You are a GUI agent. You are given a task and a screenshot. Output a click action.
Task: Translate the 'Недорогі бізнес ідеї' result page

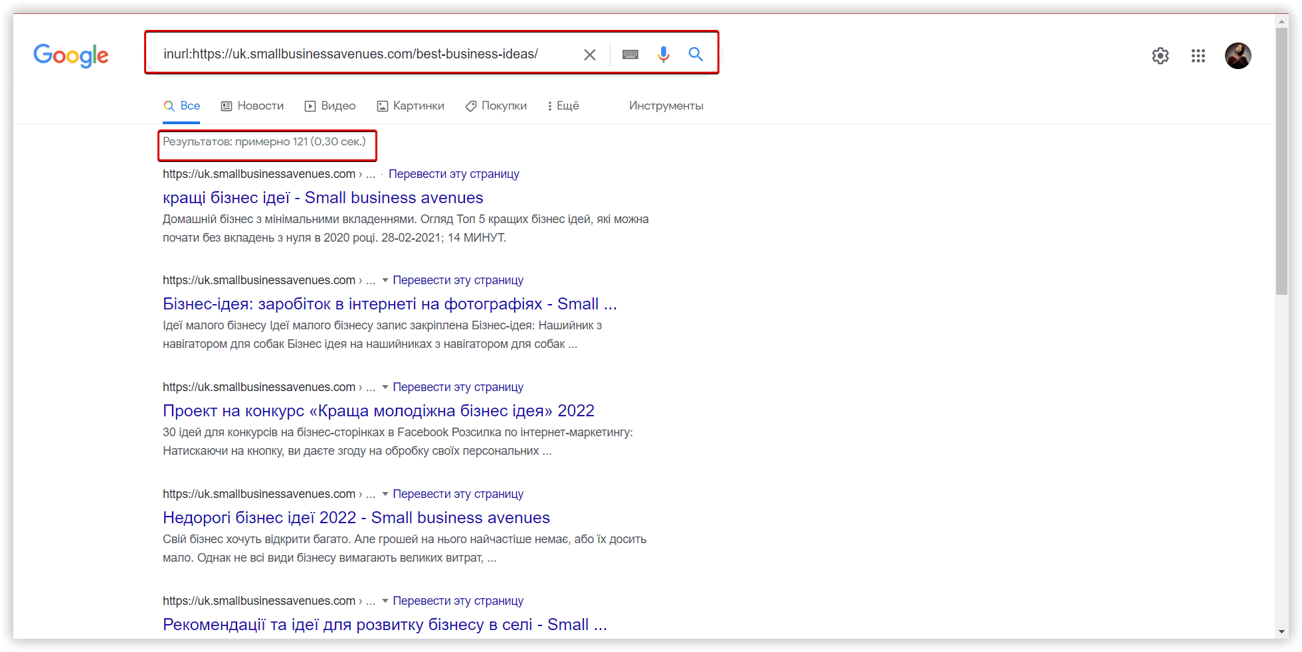[x=458, y=494]
